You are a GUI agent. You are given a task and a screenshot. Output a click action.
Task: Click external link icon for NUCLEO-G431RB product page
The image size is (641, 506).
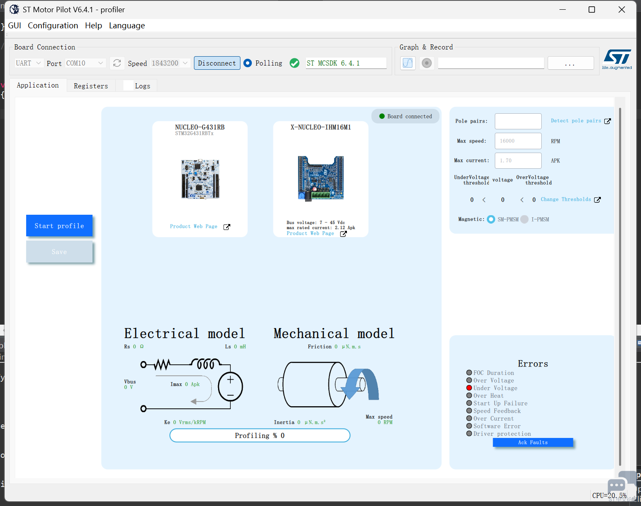tap(227, 227)
